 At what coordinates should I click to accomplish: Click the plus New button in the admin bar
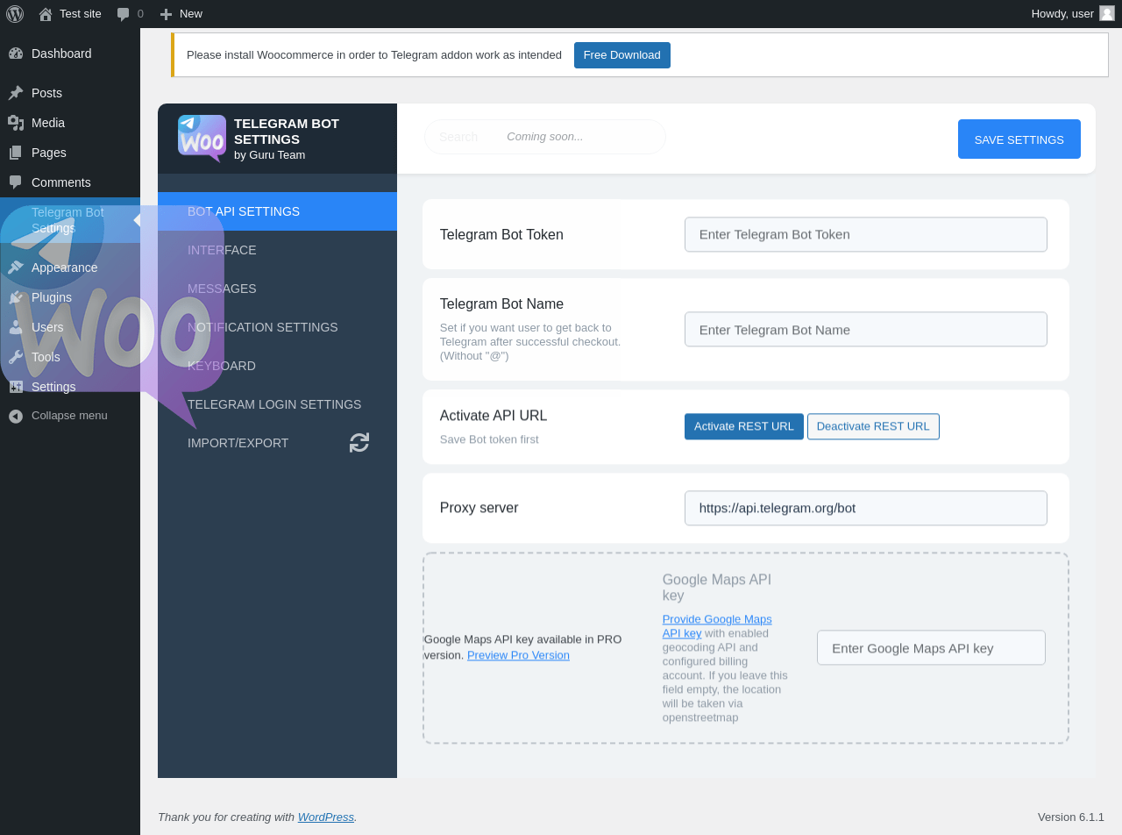pyautogui.click(x=181, y=14)
